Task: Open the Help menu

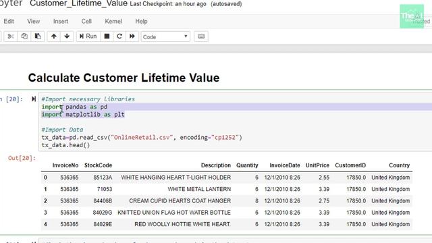Action: [141, 21]
